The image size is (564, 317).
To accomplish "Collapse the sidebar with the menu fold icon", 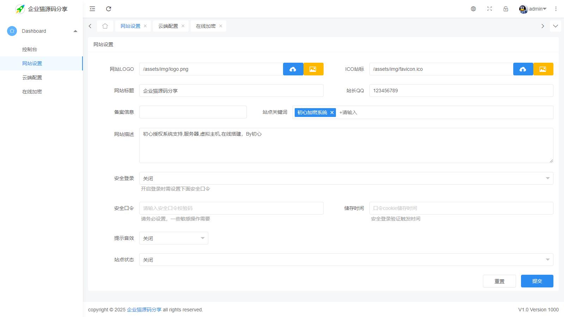I will [92, 9].
